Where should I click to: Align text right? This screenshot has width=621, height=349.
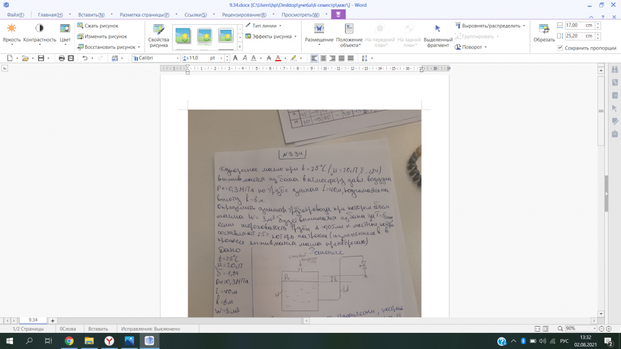pyautogui.click(x=332, y=58)
